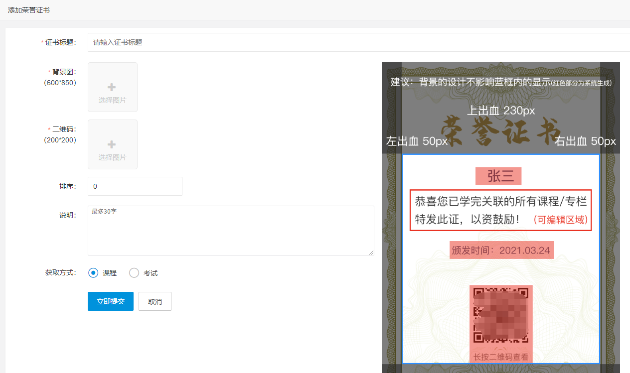Click the 排序 number field

point(135,186)
